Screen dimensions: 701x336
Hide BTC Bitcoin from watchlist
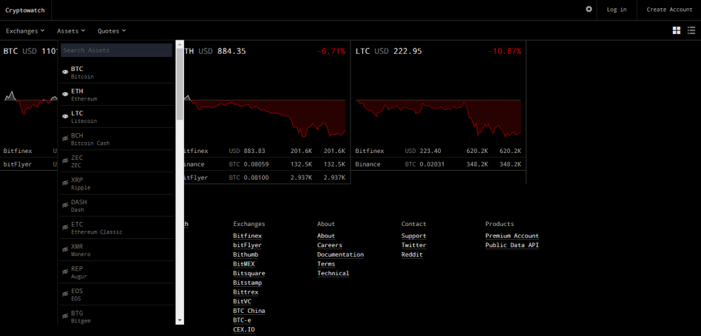(x=65, y=72)
